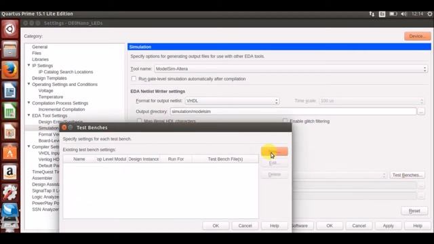Select Voltage category

[45, 91]
